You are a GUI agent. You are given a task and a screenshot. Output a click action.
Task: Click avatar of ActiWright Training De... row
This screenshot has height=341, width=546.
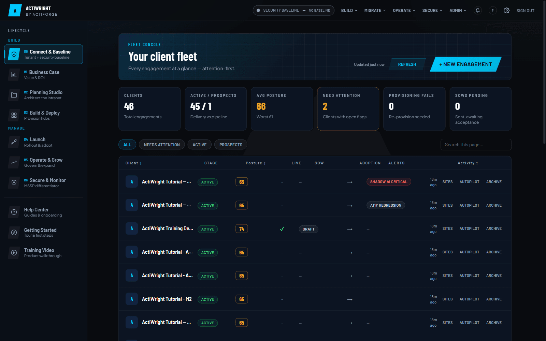(x=132, y=228)
